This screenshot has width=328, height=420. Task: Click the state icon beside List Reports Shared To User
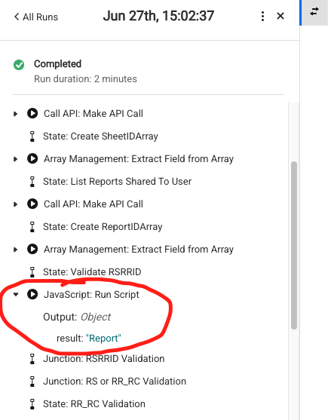tap(32, 182)
